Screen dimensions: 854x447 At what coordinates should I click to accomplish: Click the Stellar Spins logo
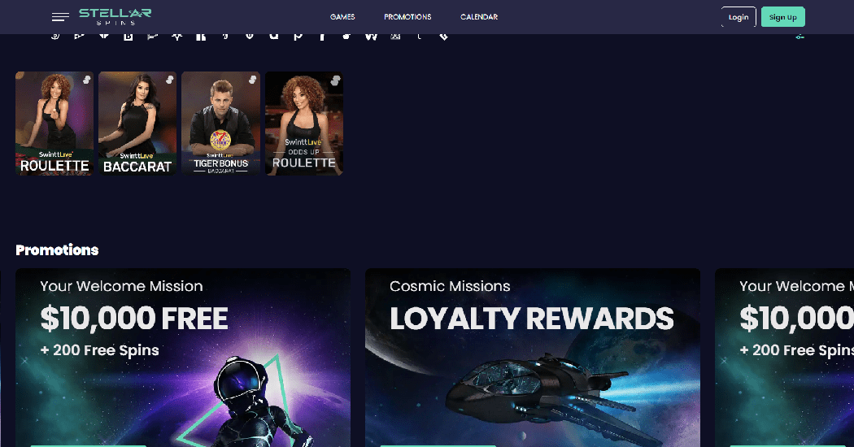pos(115,16)
